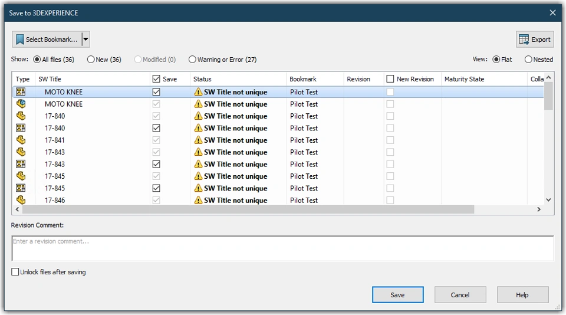The image size is (566, 315).
Task: Sort by Bookmark column header
Action: pos(315,79)
